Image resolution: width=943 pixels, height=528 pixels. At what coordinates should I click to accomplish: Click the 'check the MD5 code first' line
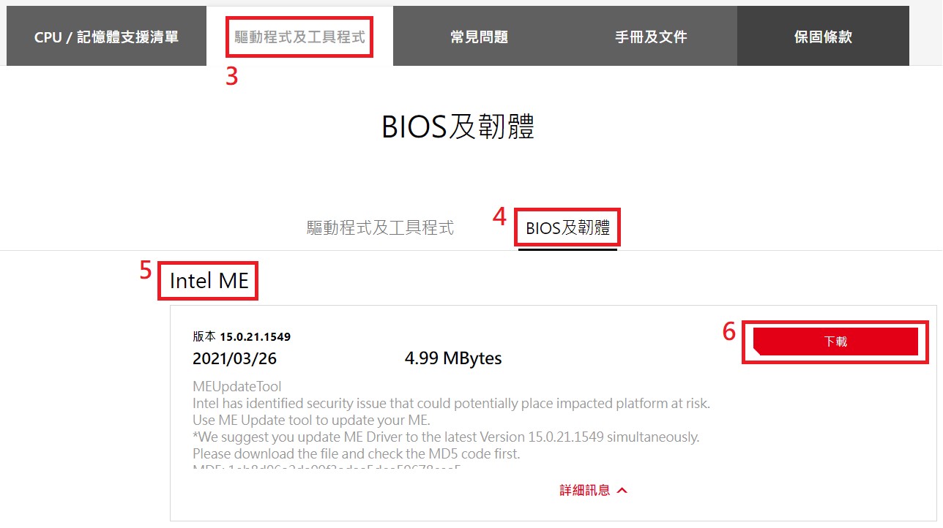(x=356, y=453)
